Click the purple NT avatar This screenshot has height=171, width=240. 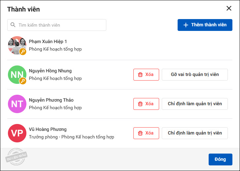click(x=17, y=104)
